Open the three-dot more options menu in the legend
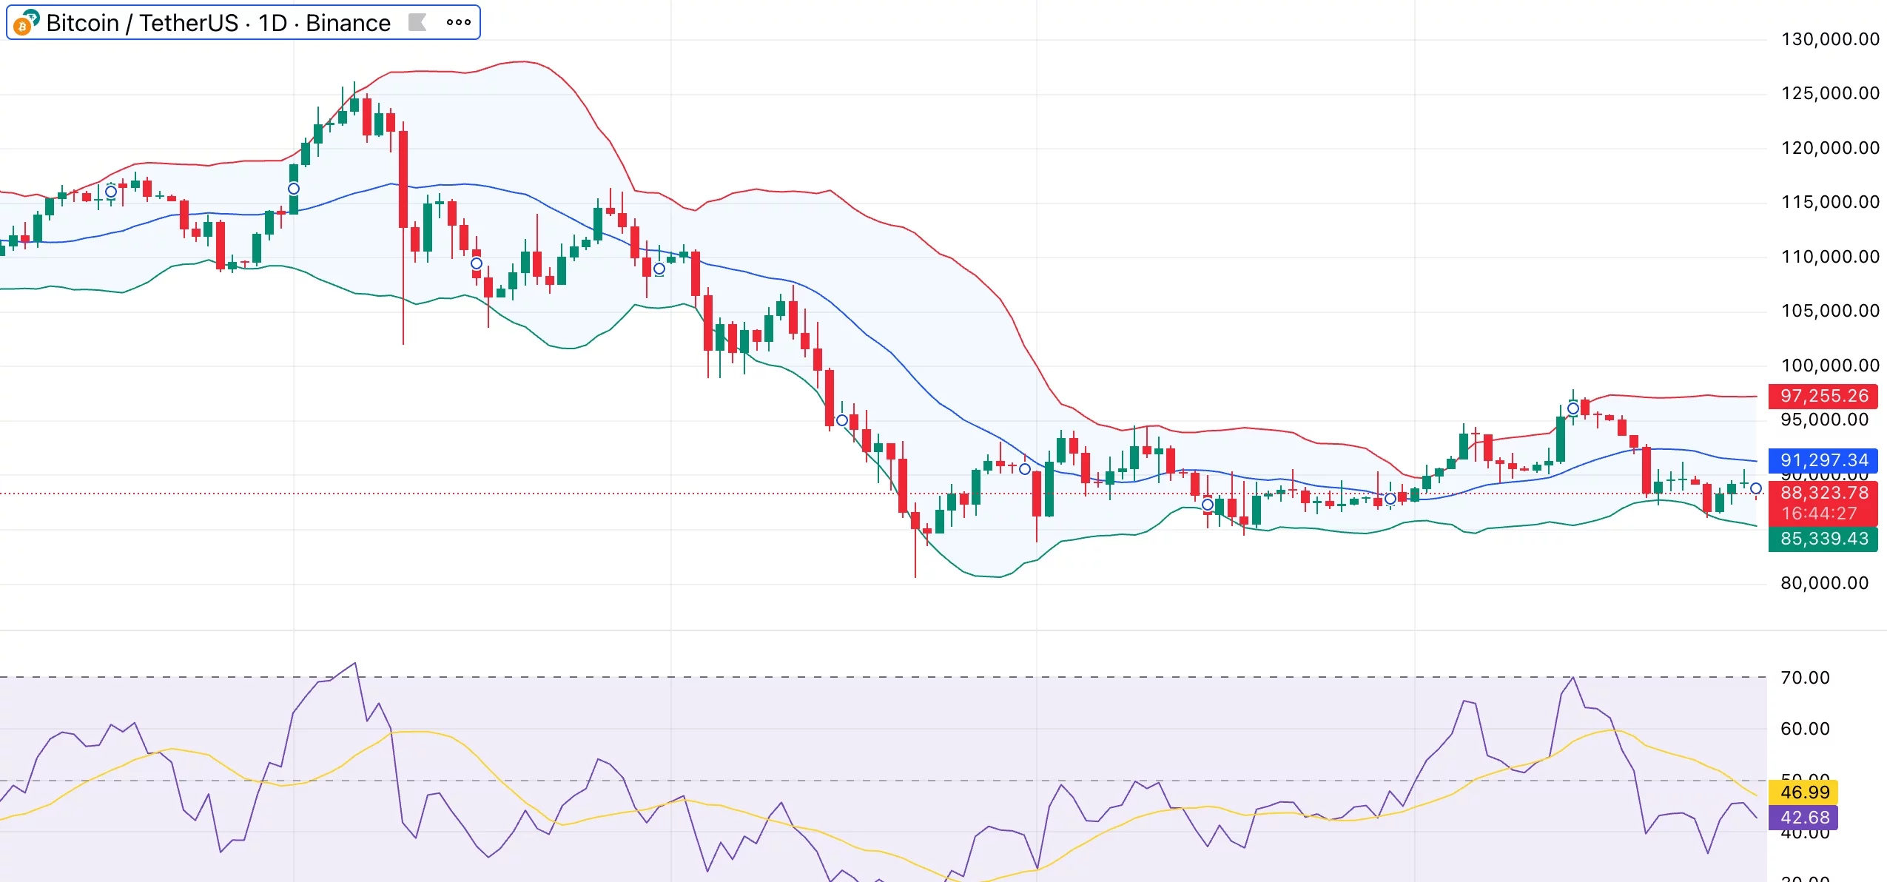Viewport: 1887px width, 882px height. pyautogui.click(x=458, y=22)
